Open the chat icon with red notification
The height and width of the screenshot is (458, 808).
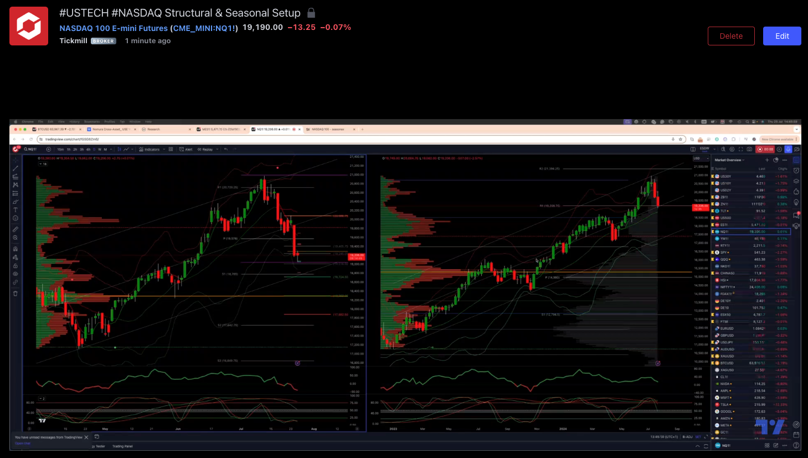(x=796, y=215)
